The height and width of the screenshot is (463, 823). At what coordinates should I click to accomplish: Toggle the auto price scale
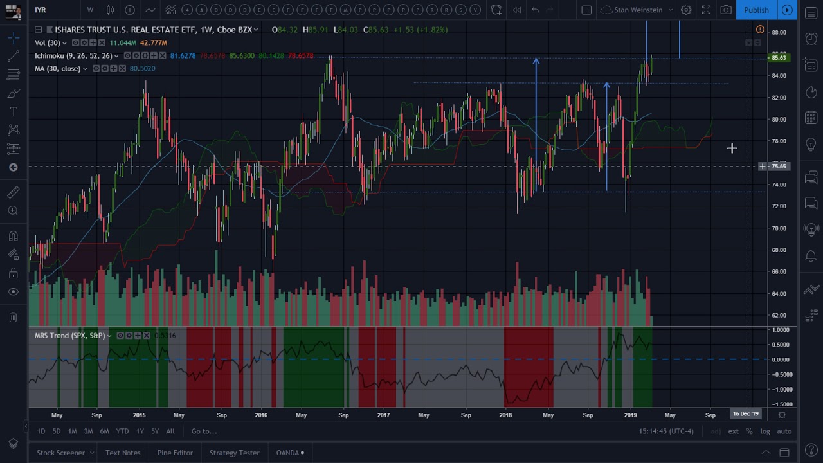pyautogui.click(x=784, y=431)
